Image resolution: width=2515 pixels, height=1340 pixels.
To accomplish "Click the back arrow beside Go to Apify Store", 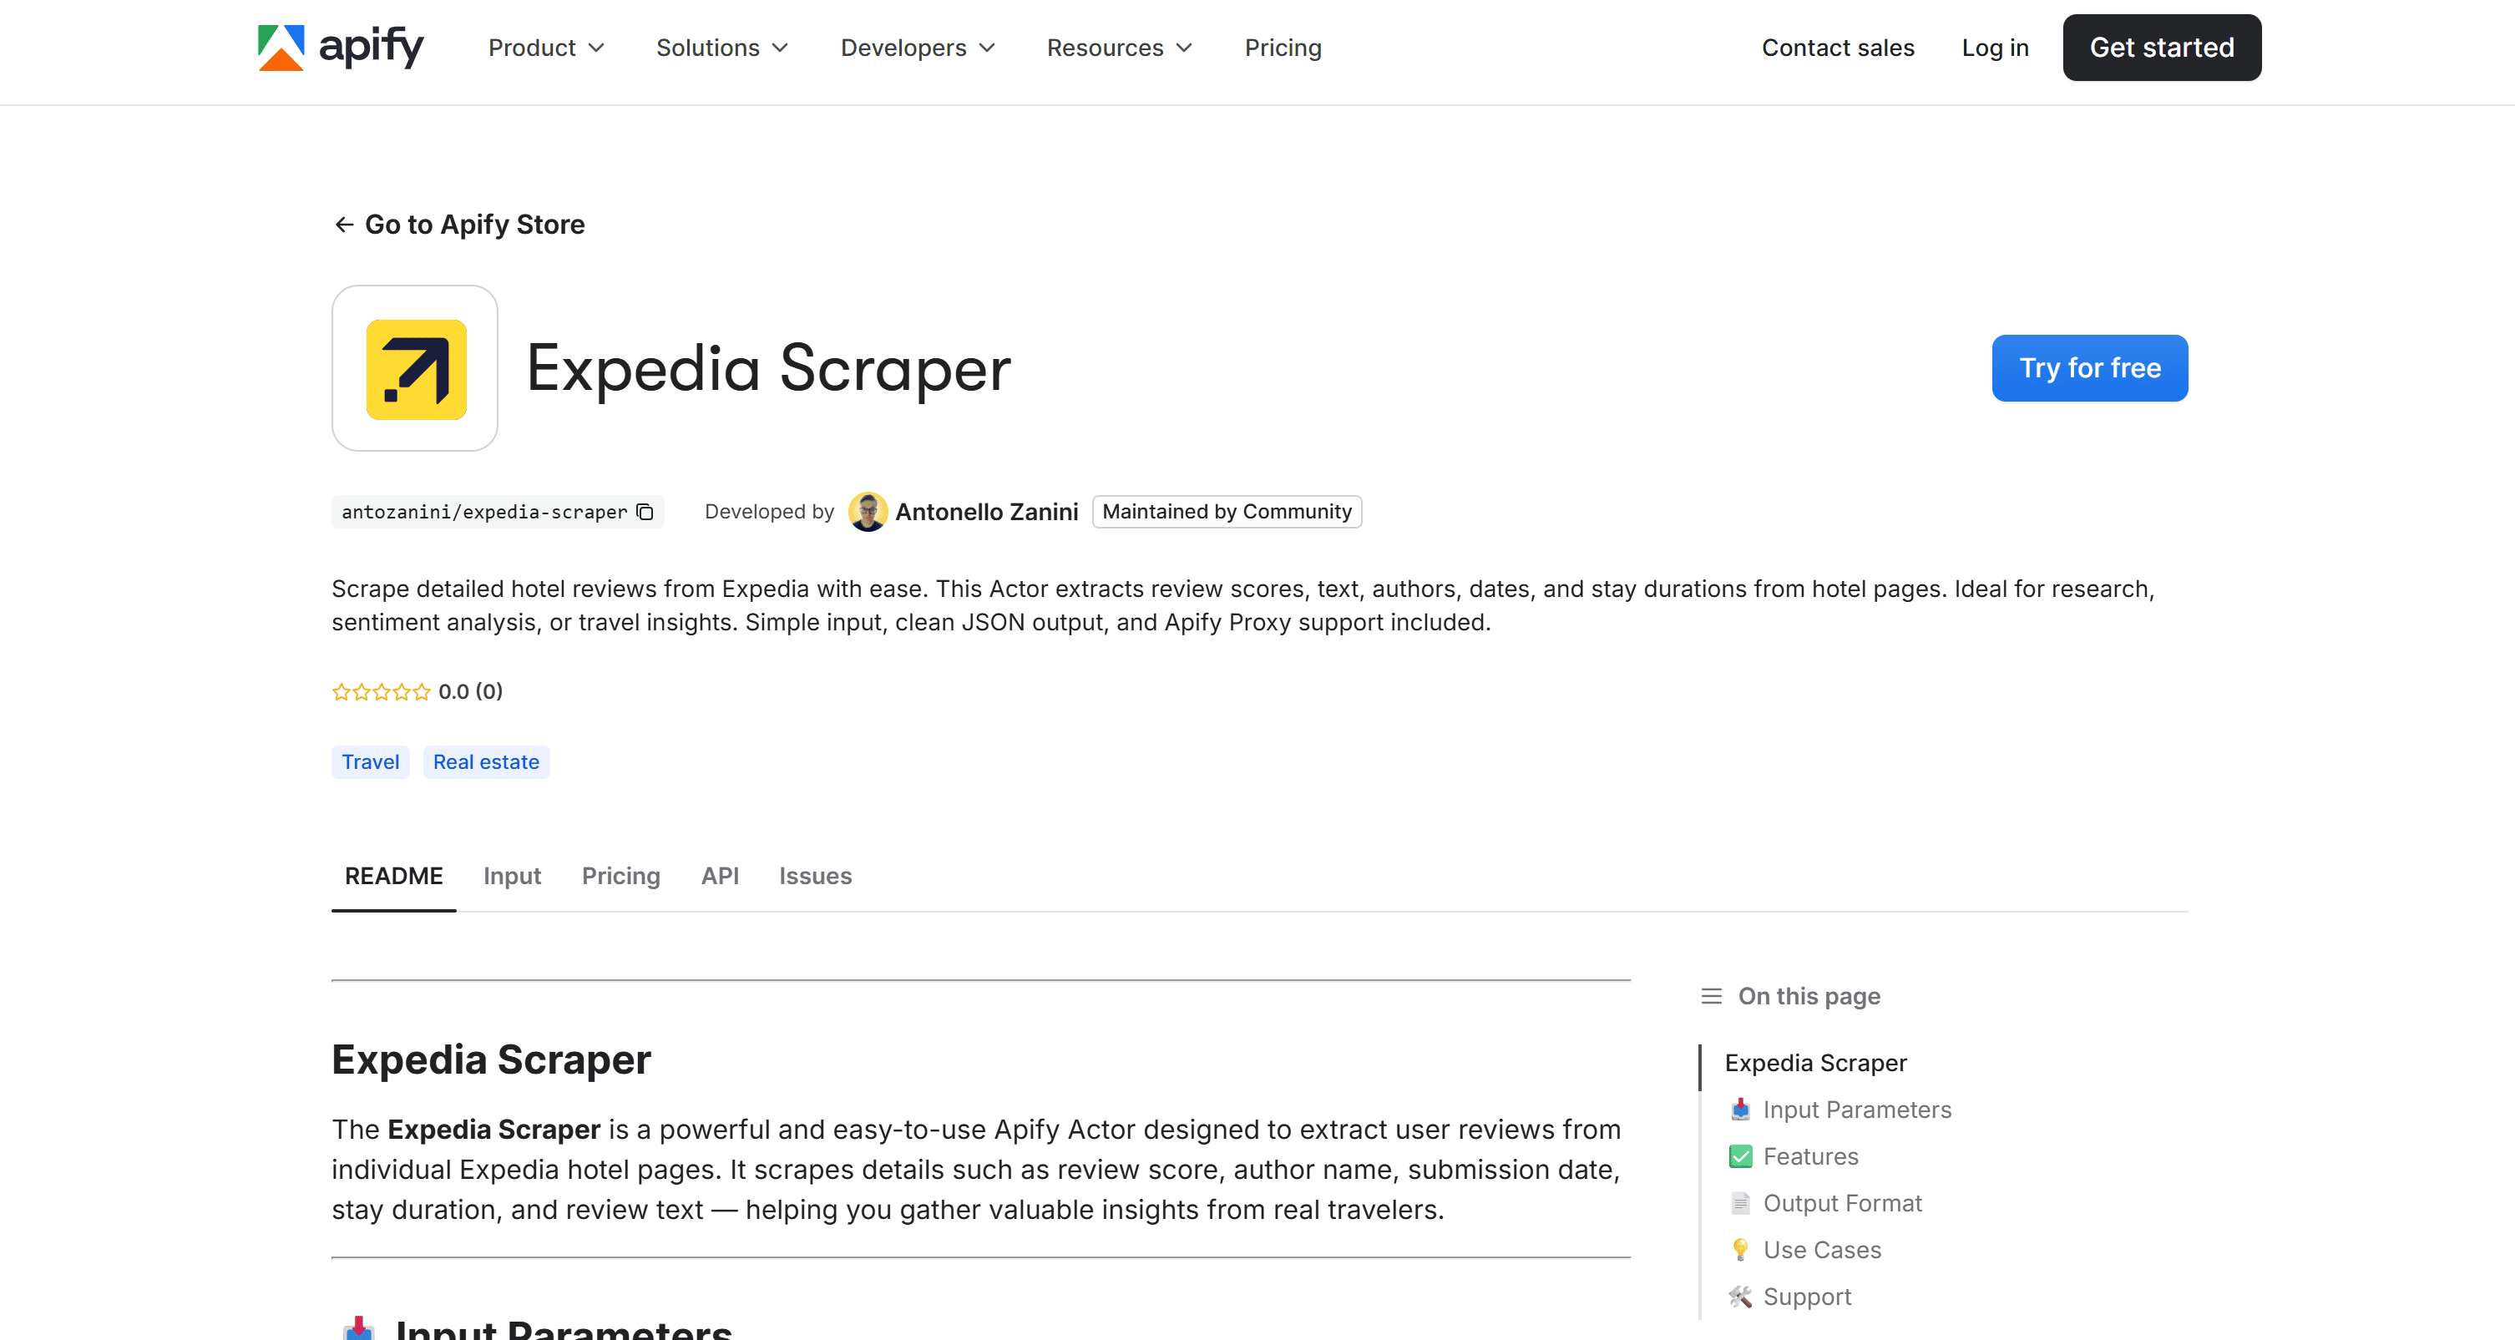I will coord(344,225).
